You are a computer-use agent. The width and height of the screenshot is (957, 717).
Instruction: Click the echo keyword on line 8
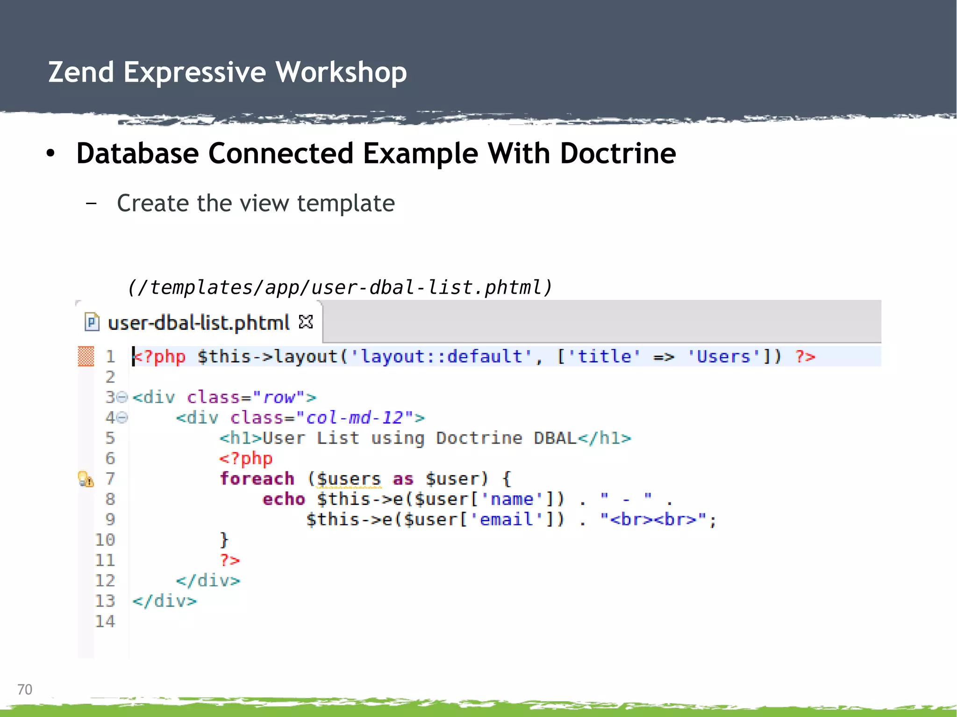tap(284, 499)
